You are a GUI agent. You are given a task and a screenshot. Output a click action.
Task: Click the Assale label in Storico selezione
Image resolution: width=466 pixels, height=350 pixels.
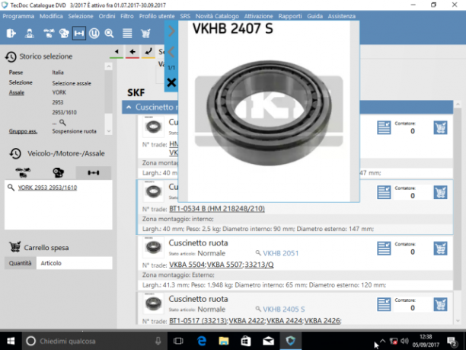(x=16, y=92)
